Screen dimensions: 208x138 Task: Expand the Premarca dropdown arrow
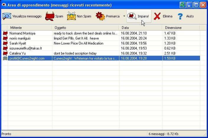[x=124, y=16]
